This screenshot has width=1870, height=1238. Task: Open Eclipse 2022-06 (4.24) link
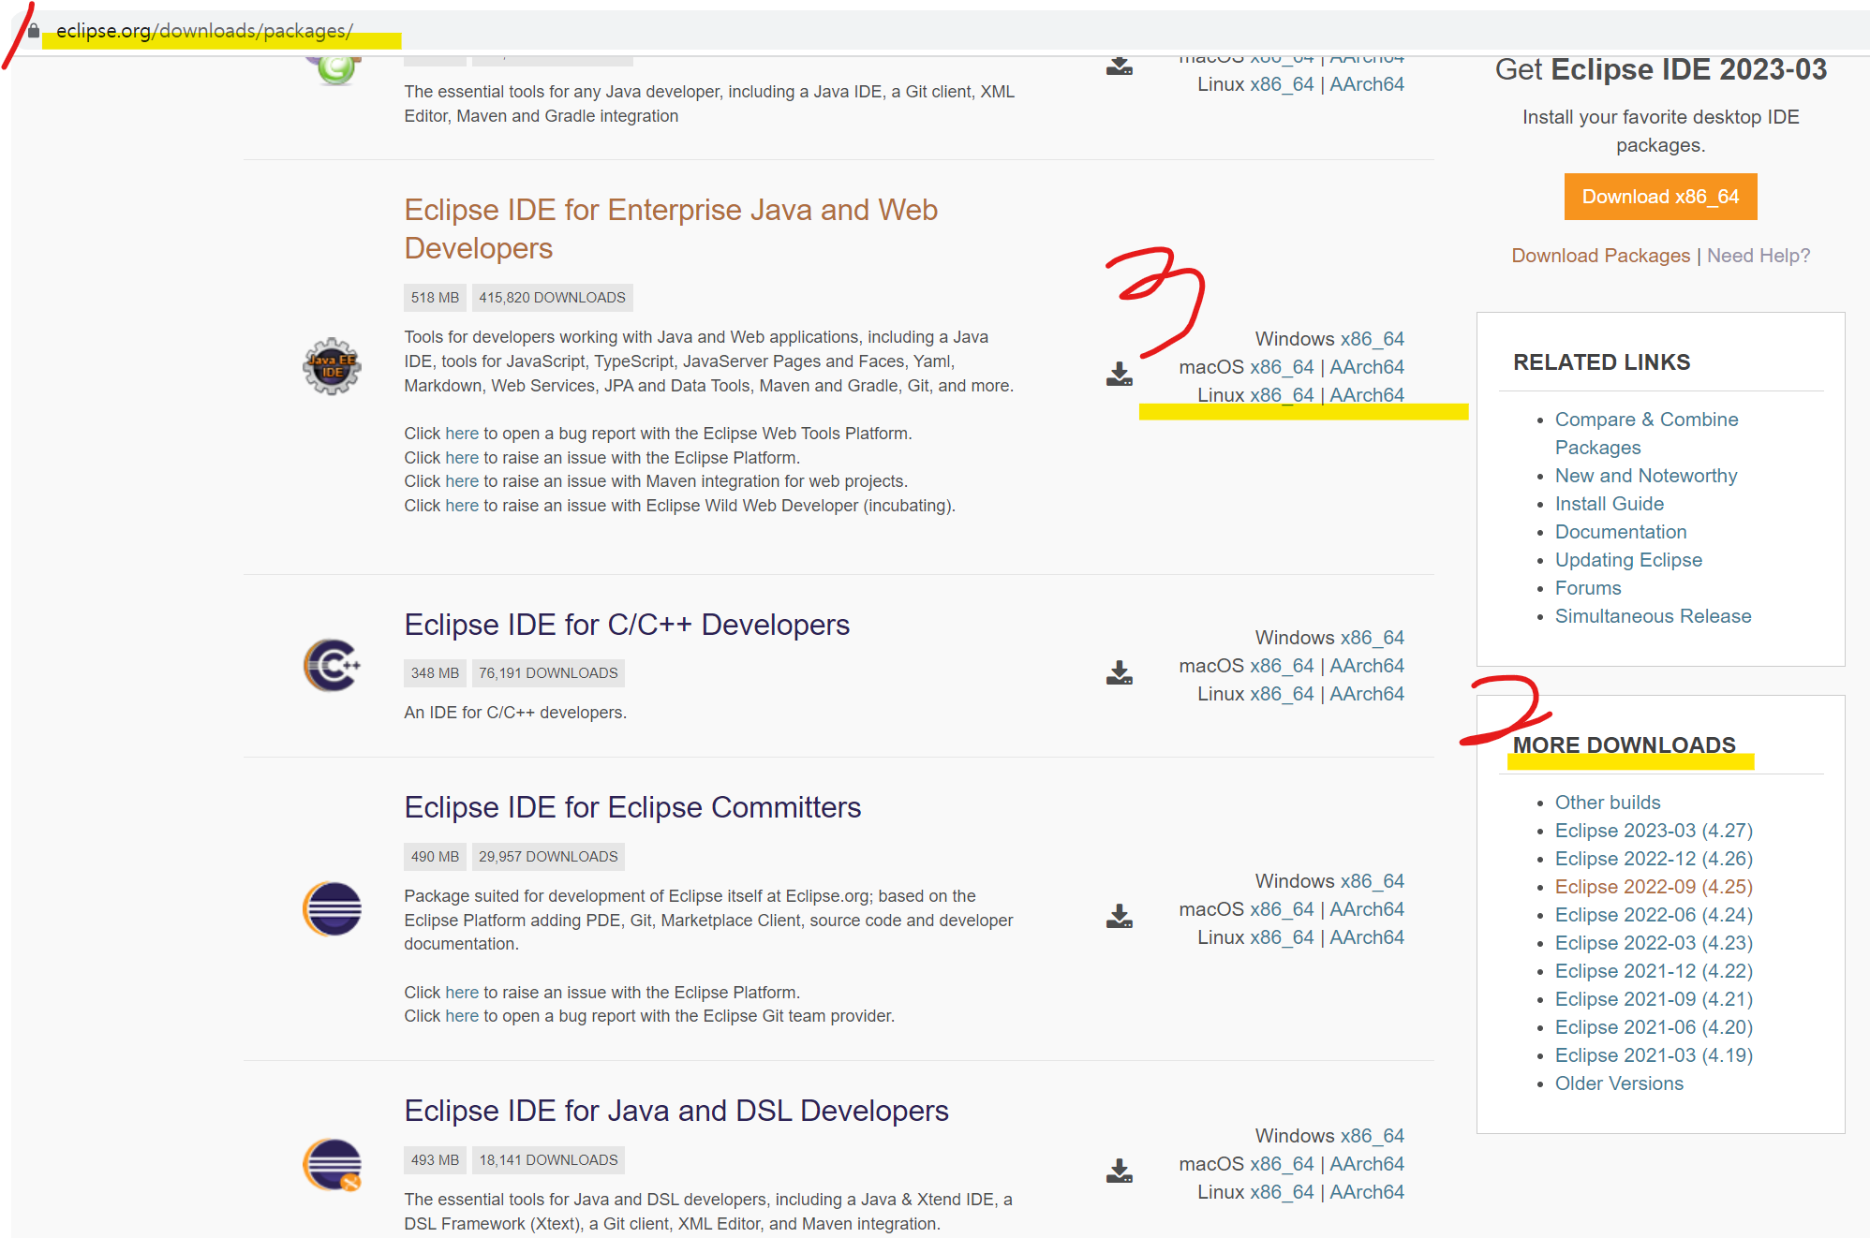[1654, 915]
